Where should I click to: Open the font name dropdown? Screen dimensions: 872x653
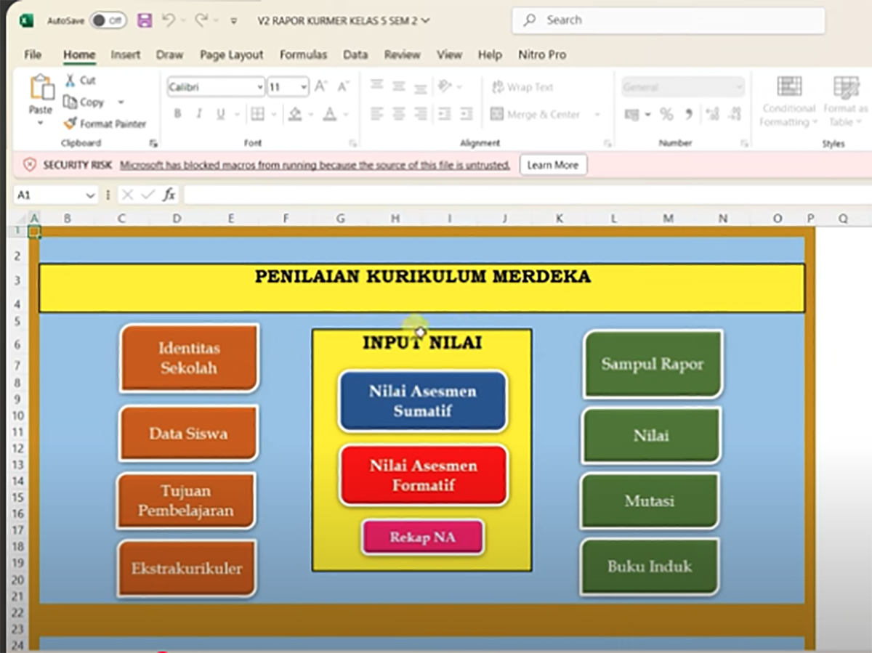(x=259, y=87)
